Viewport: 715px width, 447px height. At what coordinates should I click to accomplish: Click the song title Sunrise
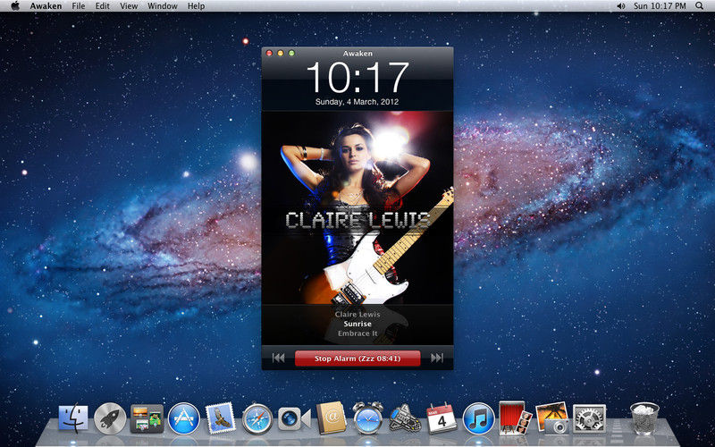[357, 324]
